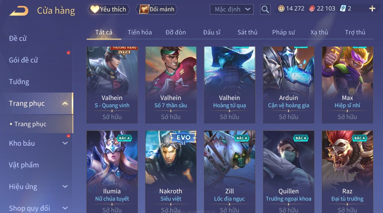Open Đổi mảnh fragment exchange

pos(157,9)
